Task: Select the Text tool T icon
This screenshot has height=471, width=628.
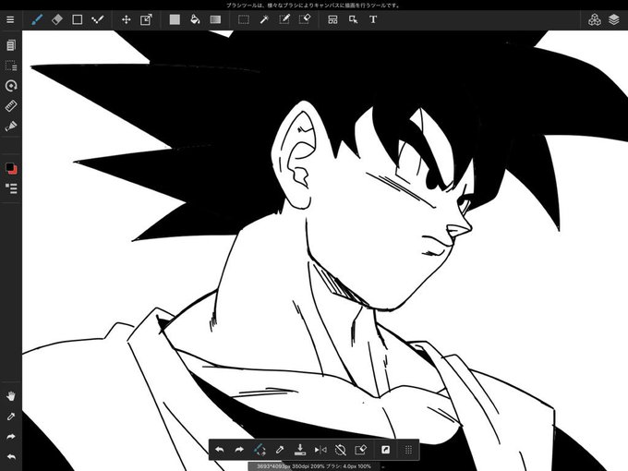Action: (x=373, y=19)
